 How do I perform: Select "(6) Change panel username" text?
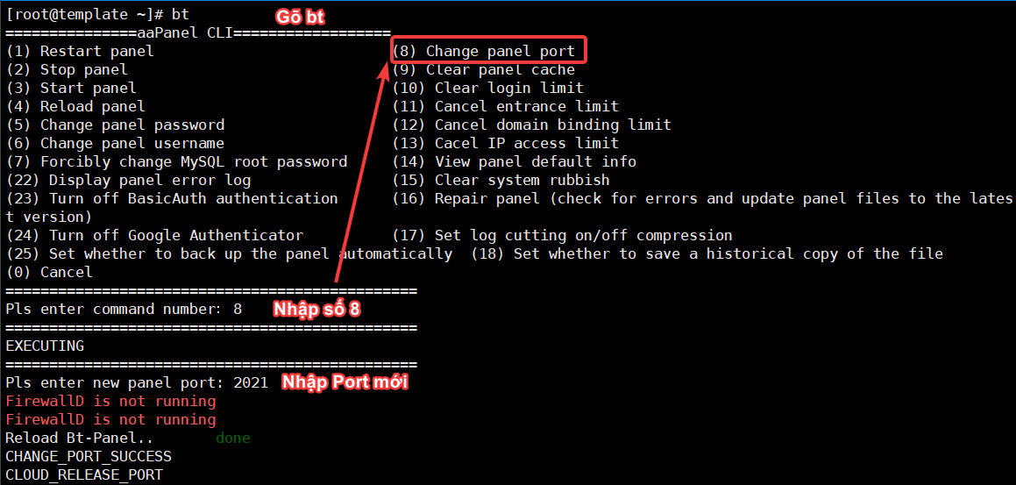tap(115, 143)
